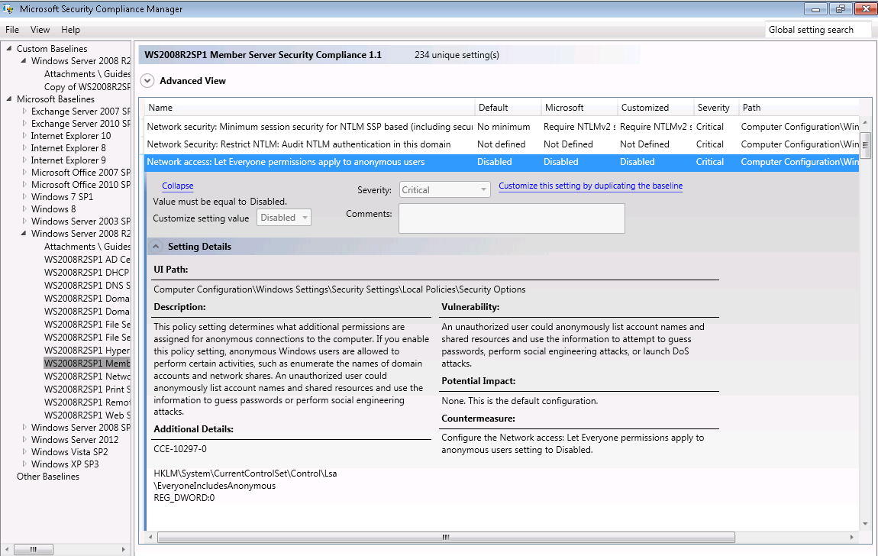Screen dimensions: 878x556
Task: Expand the Exchange Server 2007 node
Action: tap(24, 111)
